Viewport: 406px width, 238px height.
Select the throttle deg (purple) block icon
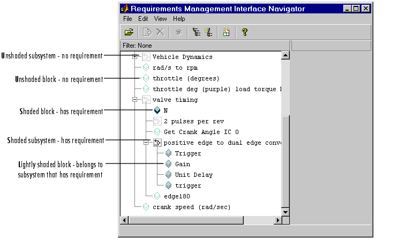(x=146, y=89)
